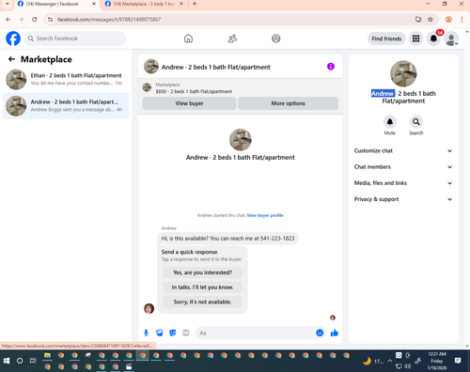Open a new browser tab
The image size is (470, 372).
(195, 4)
